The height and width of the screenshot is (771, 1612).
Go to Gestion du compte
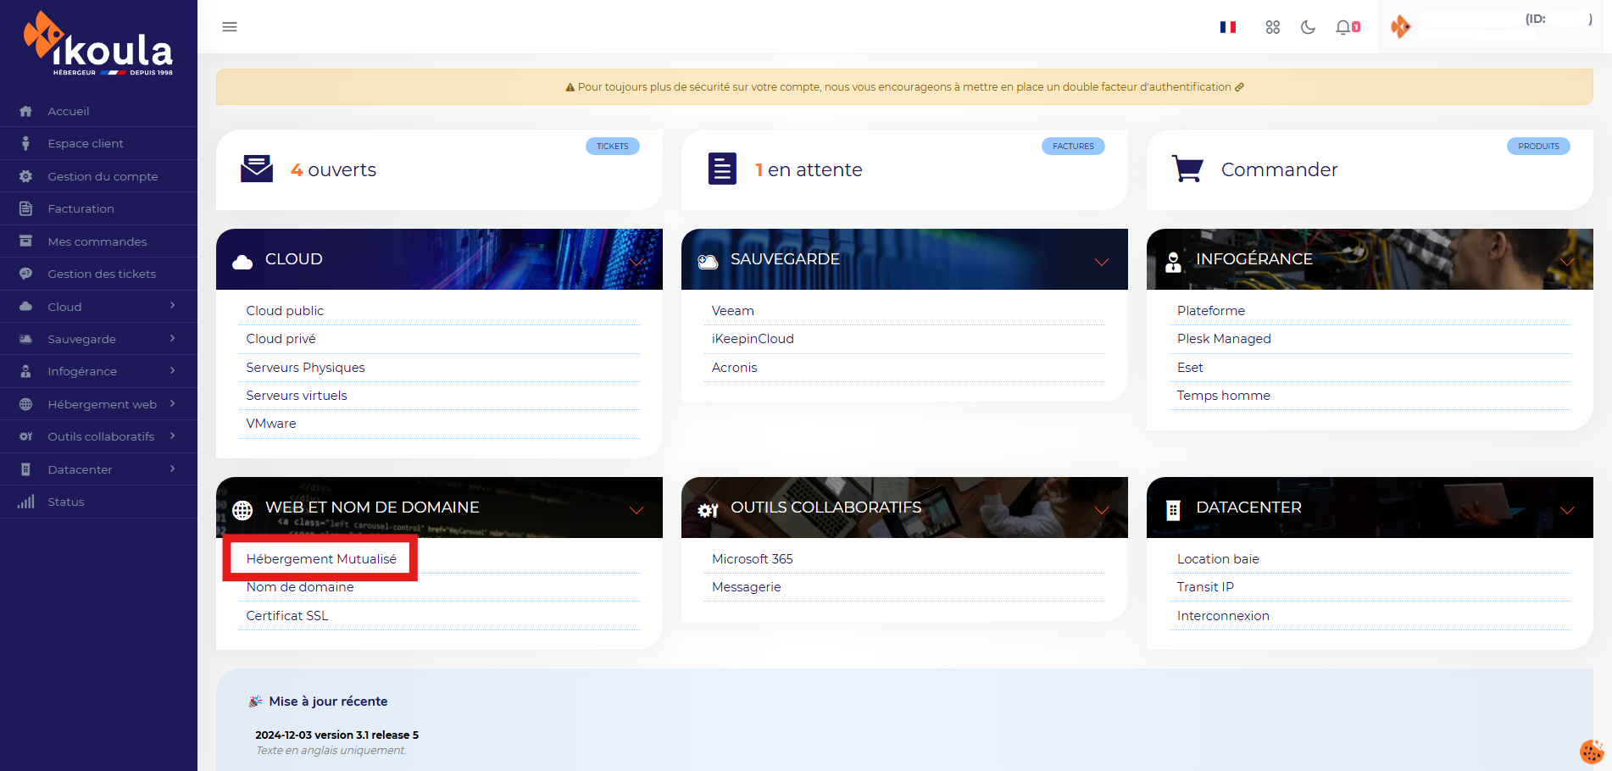98,176
